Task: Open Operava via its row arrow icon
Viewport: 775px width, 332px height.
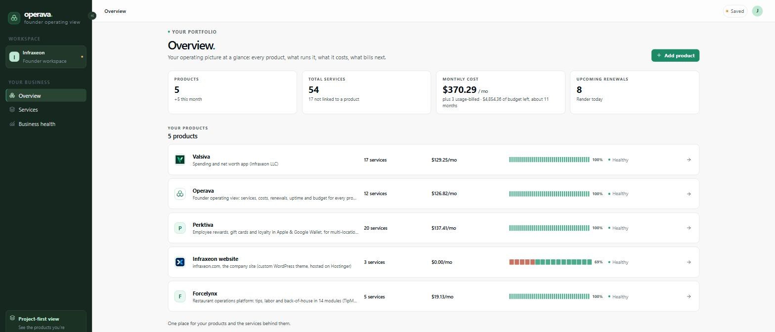Action: click(x=689, y=194)
